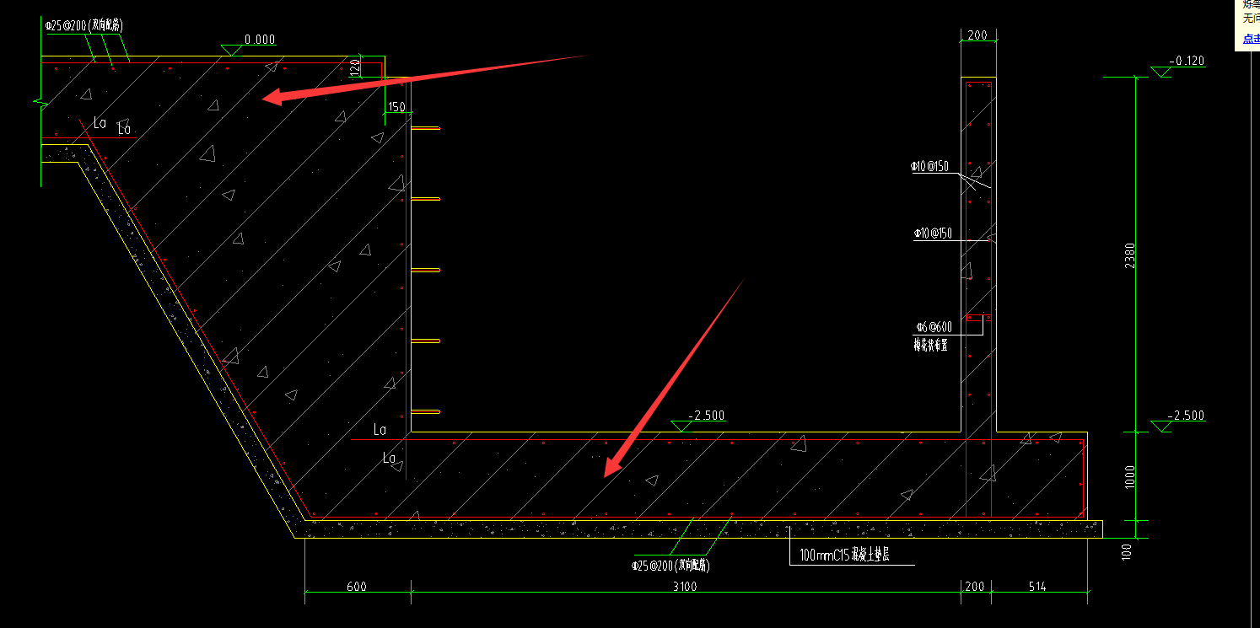Select the topmost embedded anchor bar on wall
This screenshot has width=1260, height=628.
pos(425,128)
